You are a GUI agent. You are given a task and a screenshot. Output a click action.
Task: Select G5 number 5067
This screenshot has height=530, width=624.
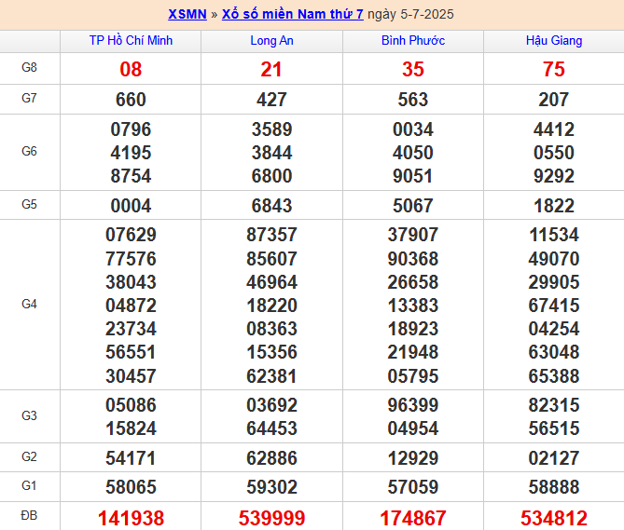click(x=412, y=206)
